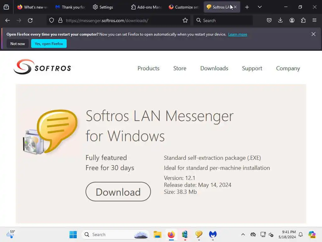Viewport: 322px width, 242px height.
Task: Click text Free for 30 days
Action: [x=110, y=168]
